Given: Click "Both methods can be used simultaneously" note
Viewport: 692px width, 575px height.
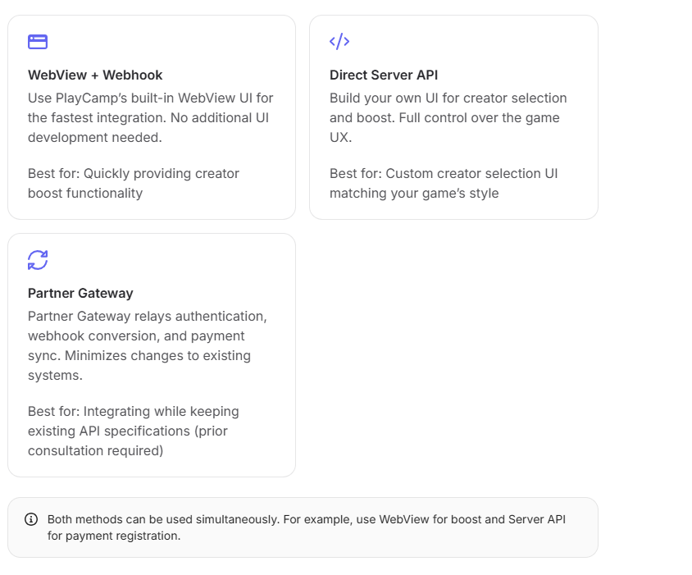Looking at the screenshot, I should pyautogui.click(x=163, y=519).
